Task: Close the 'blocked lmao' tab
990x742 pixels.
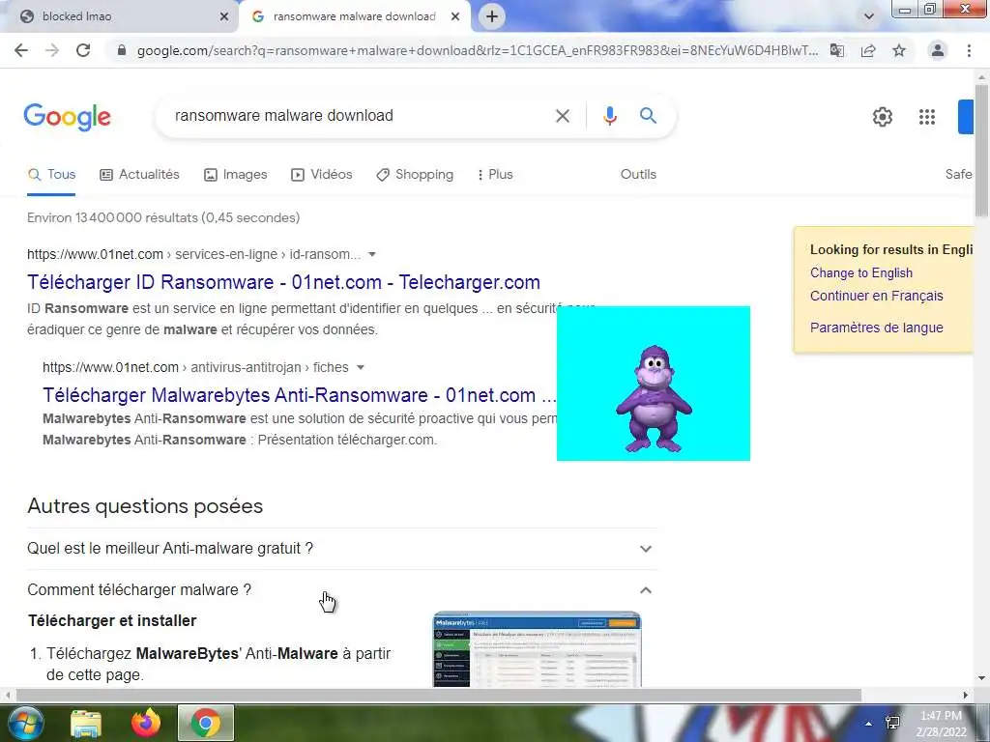Action: click(x=224, y=17)
